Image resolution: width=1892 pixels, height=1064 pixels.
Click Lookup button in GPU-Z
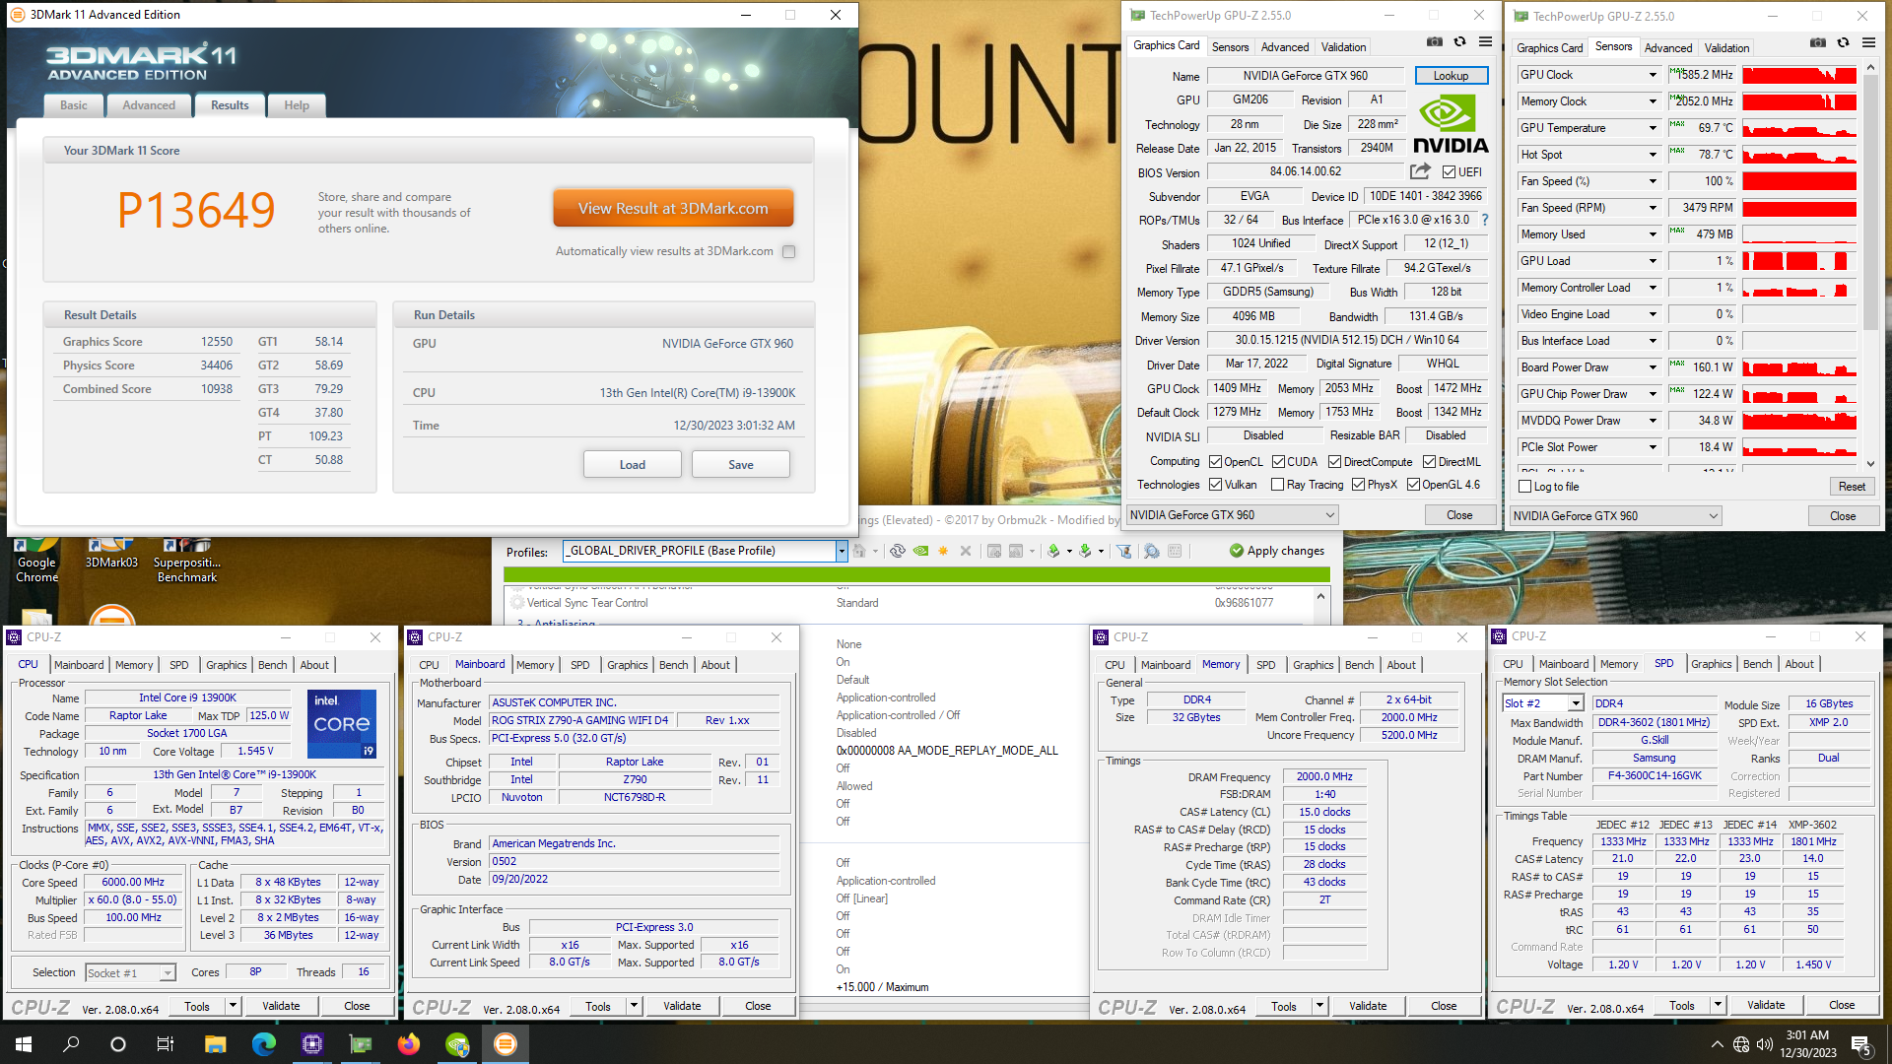click(x=1451, y=76)
